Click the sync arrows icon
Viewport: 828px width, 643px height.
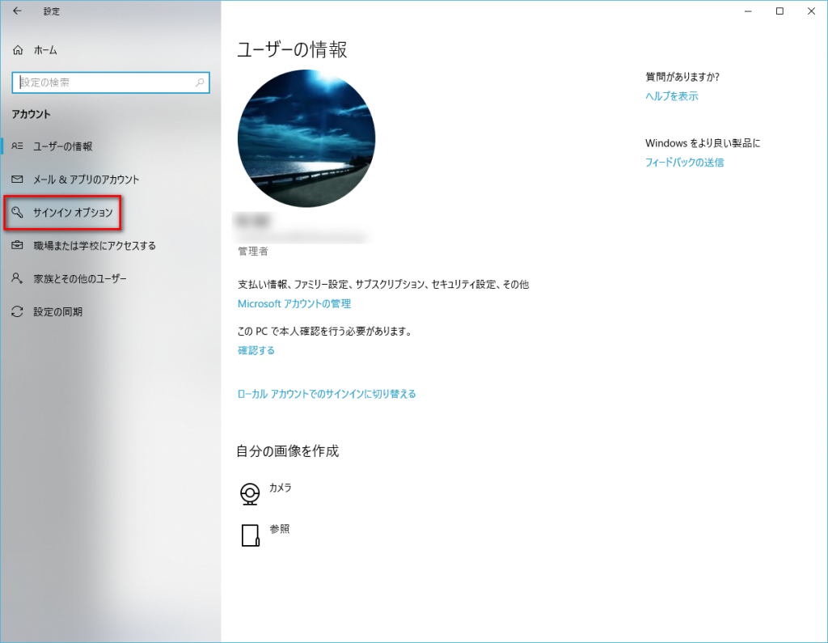pos(18,311)
